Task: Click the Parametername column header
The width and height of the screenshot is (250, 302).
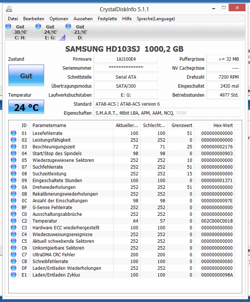Action: click(72, 126)
